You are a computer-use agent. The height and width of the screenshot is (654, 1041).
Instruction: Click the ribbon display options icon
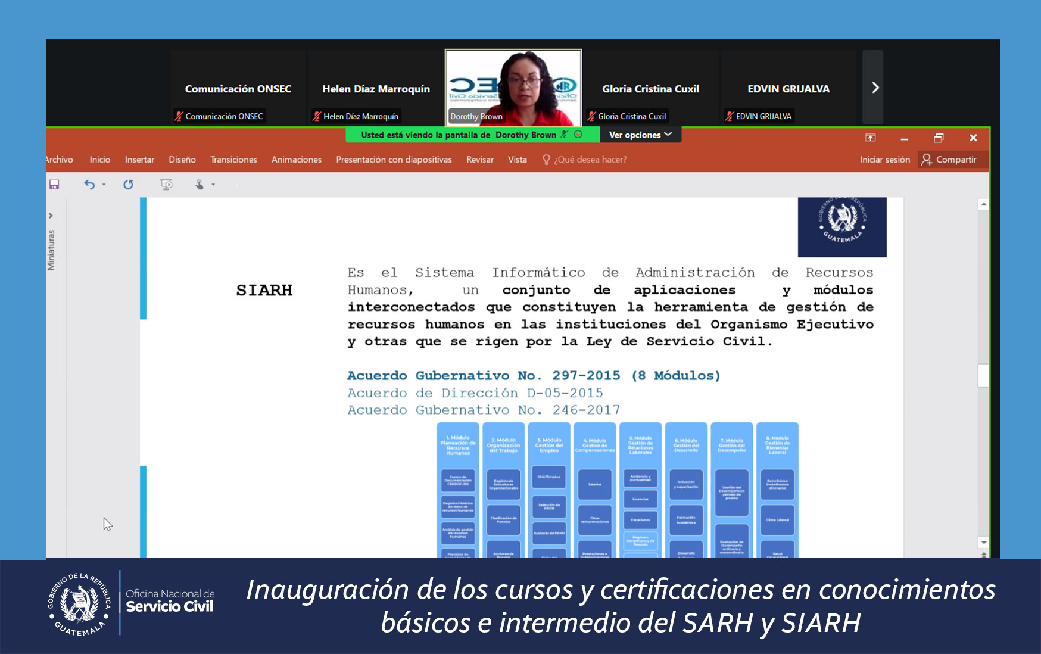[x=870, y=138]
